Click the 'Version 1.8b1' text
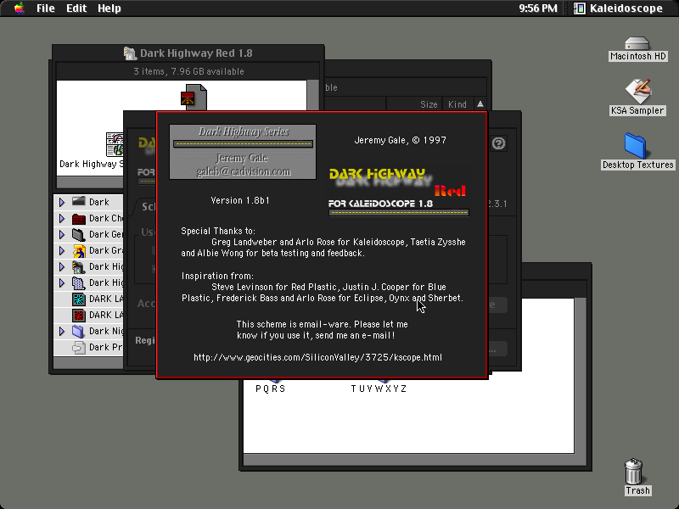Viewport: 679px width, 509px height. (240, 200)
